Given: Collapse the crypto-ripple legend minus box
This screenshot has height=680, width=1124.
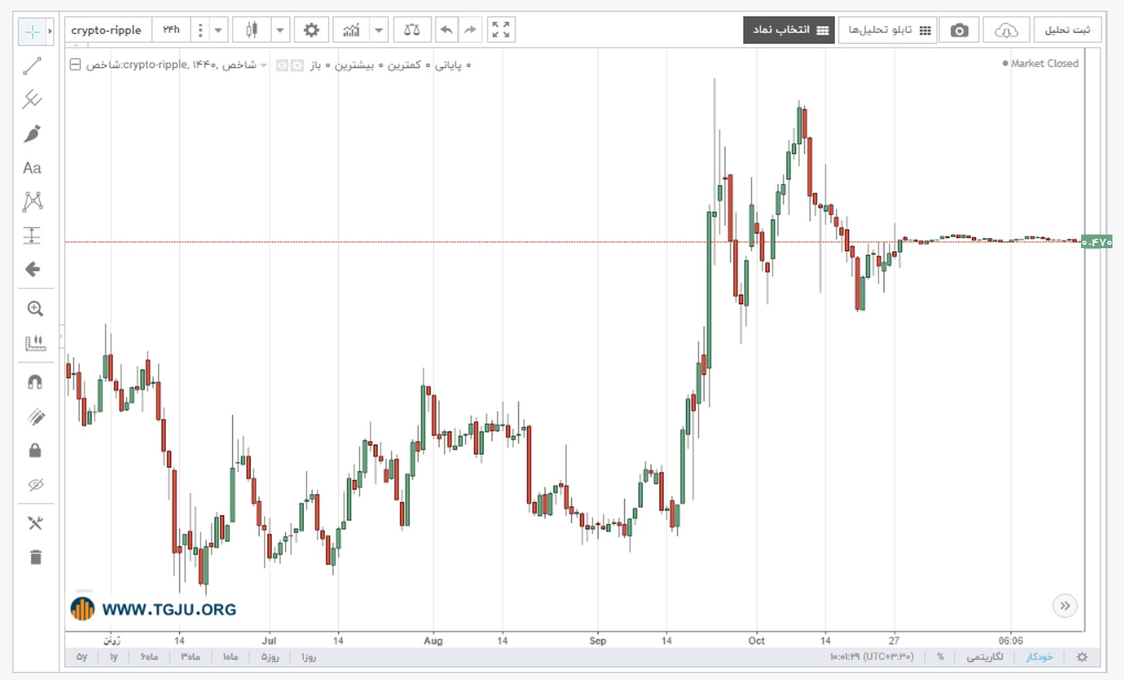Looking at the screenshot, I should point(75,65).
